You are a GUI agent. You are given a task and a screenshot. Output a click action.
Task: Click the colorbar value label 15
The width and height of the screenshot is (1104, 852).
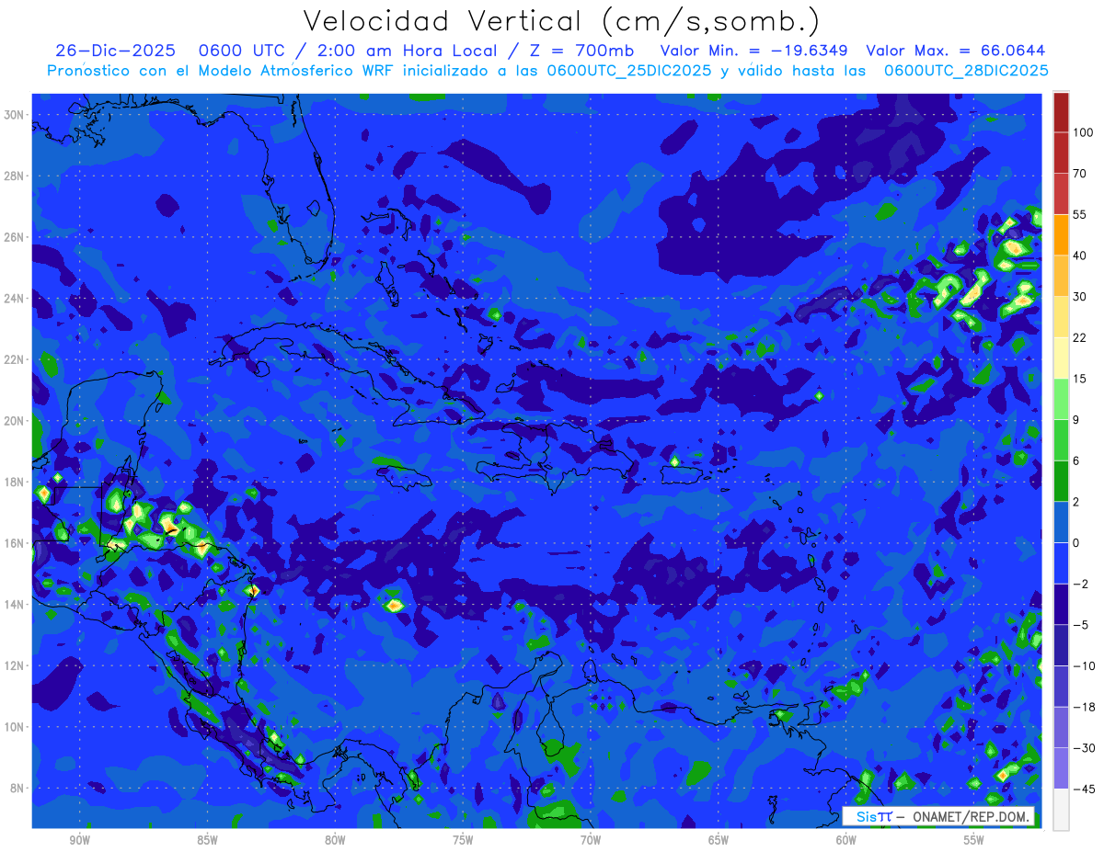click(x=1080, y=379)
